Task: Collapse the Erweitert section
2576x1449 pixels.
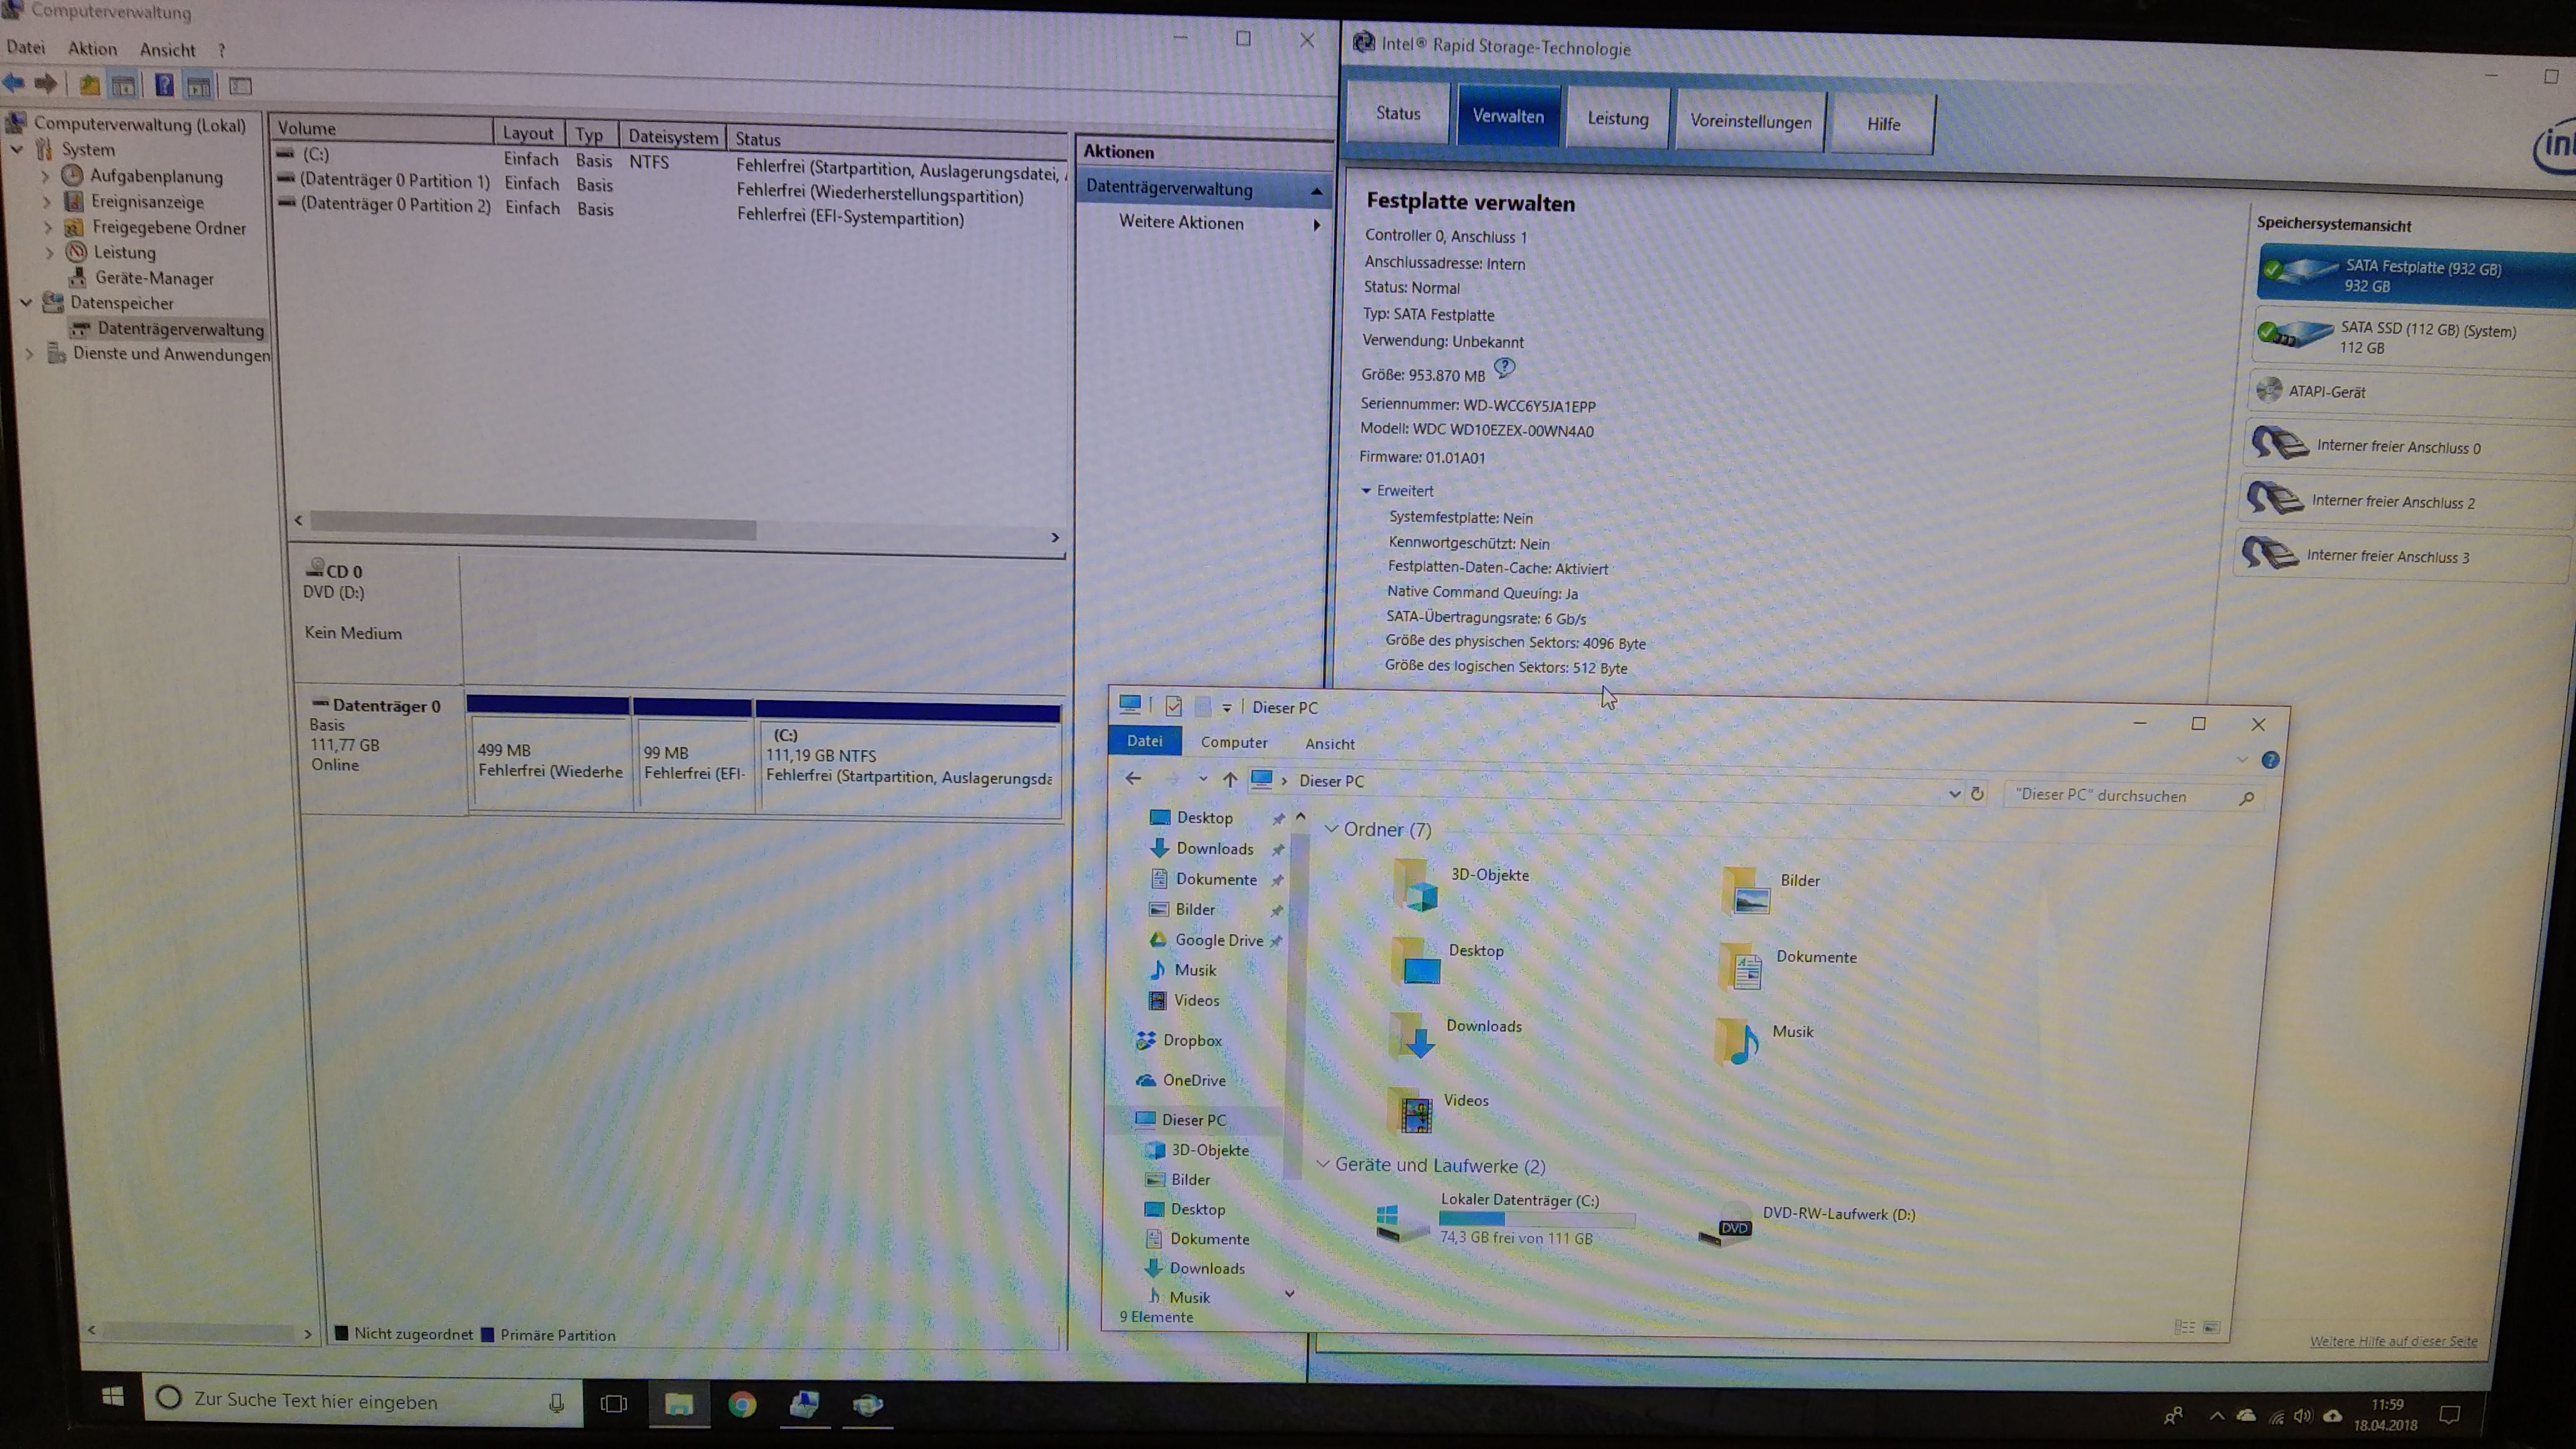Action: pos(1366,491)
